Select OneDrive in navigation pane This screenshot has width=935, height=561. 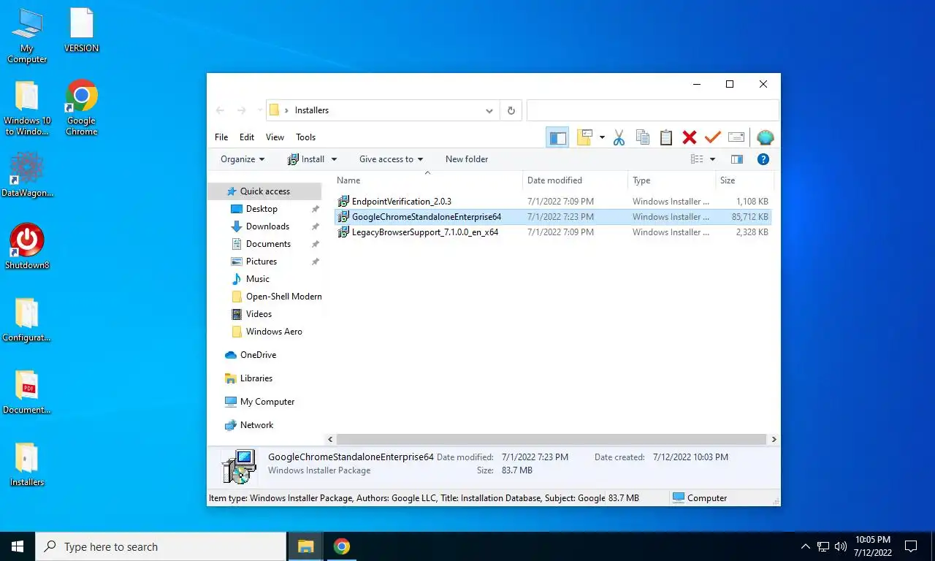point(258,355)
